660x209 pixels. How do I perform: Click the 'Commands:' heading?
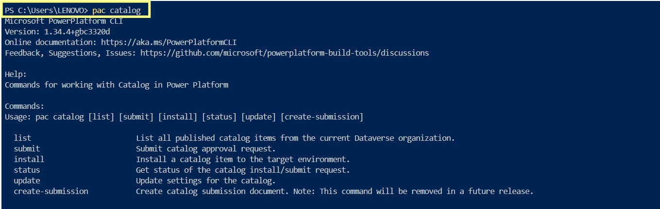(24, 106)
